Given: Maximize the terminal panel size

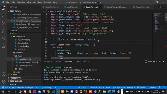Looking at the screenshot, I should point(160,62).
